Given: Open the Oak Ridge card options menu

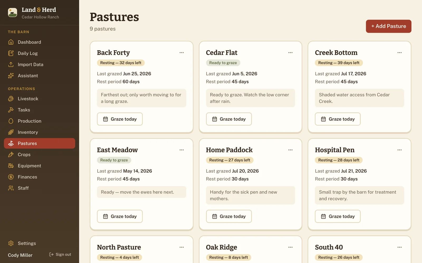Looking at the screenshot, I should click(x=290, y=247).
